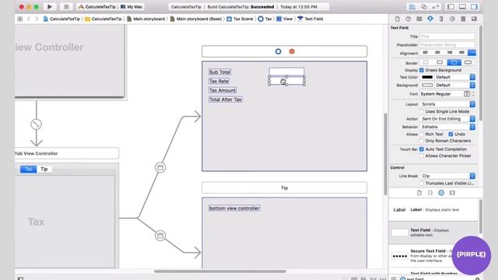498x280 pixels.
Task: Enable Only Roman Characters
Action: pos(422,141)
